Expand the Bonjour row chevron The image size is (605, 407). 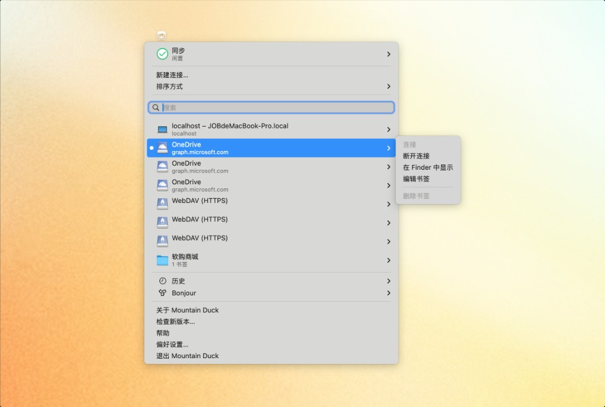click(389, 293)
